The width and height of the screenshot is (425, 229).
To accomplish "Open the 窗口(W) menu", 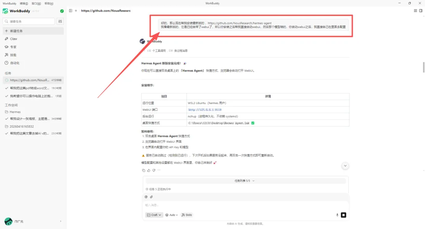I will (36, 4).
